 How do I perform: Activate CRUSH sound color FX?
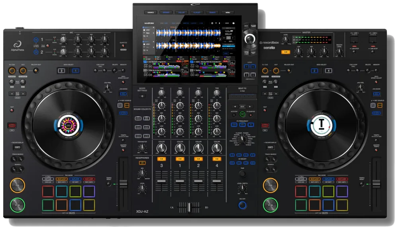point(138,127)
